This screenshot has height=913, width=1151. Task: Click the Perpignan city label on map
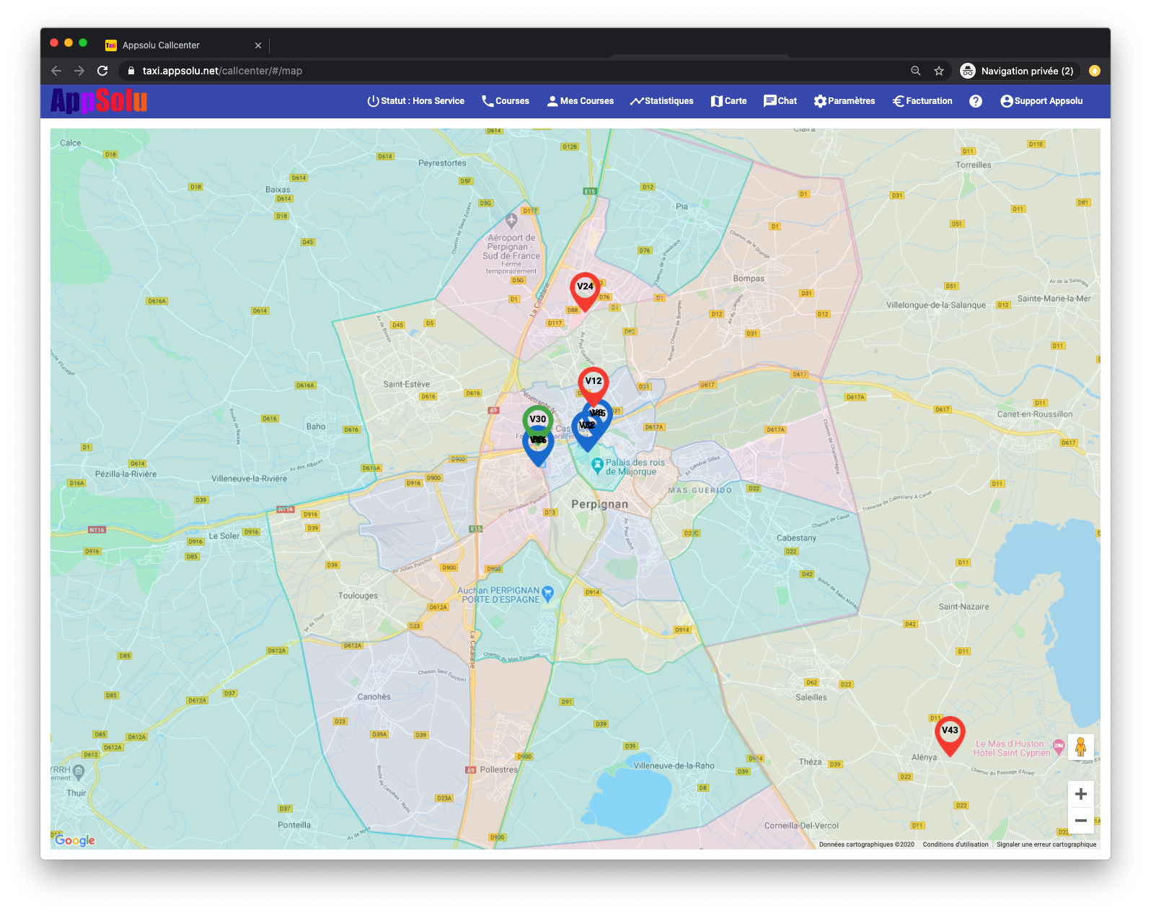[599, 504]
